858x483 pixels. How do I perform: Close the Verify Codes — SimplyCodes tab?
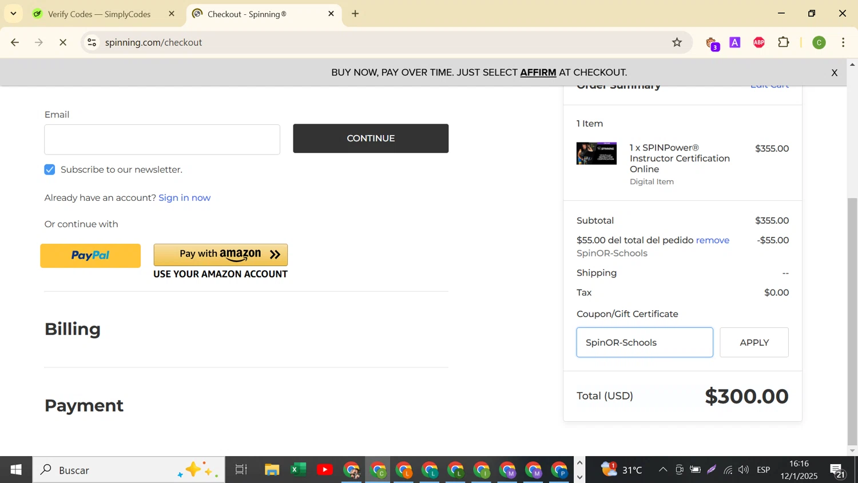171,14
